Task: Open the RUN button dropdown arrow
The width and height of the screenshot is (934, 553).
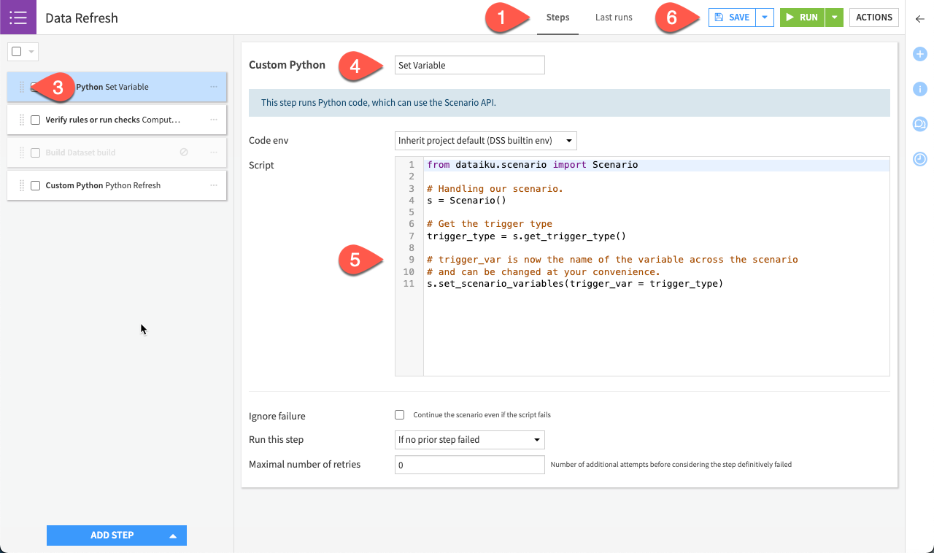Action: (834, 17)
